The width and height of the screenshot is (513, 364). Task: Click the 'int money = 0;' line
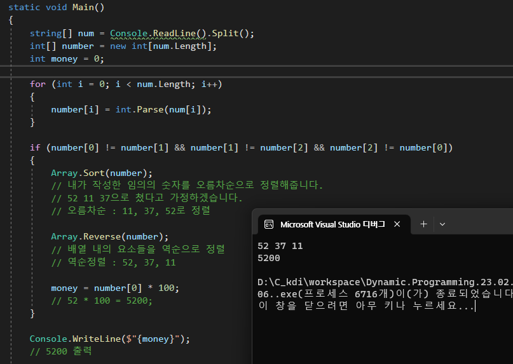click(67, 59)
